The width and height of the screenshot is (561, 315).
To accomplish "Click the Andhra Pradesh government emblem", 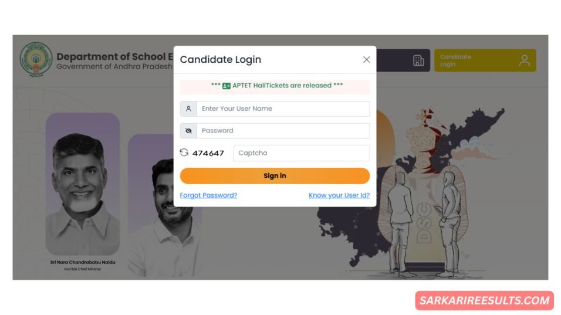I will [x=36, y=60].
